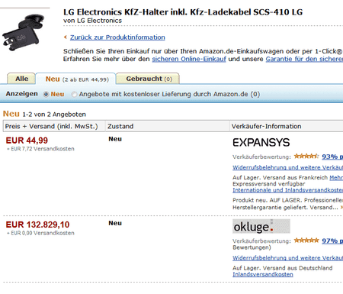Click the 93% positive rating link
The height and width of the screenshot is (294, 343).
click(x=332, y=157)
